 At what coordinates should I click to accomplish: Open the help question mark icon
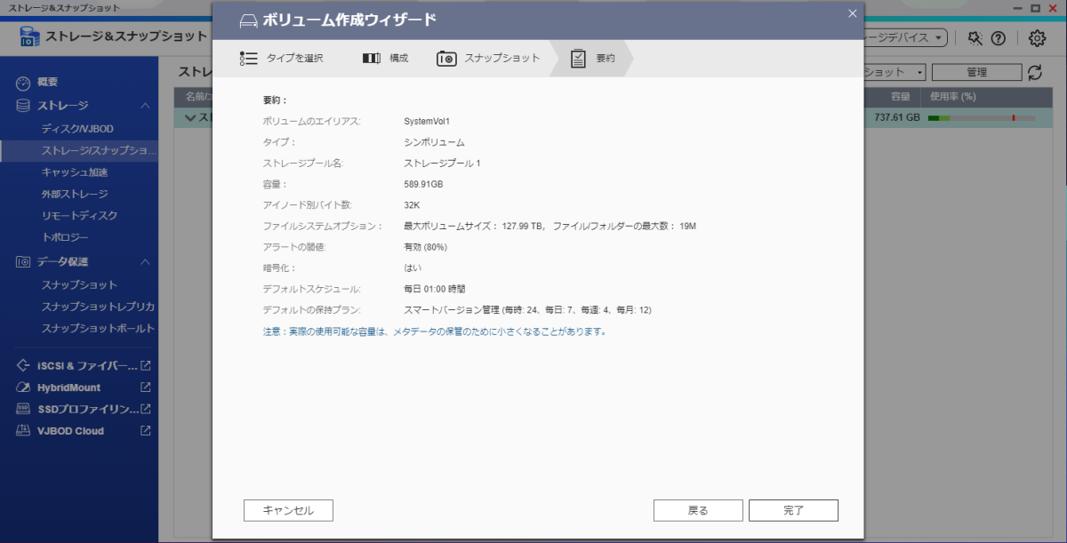(998, 38)
